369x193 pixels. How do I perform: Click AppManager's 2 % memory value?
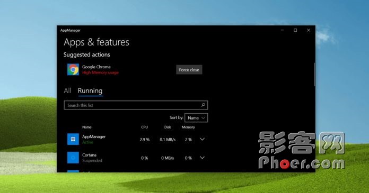(x=188, y=140)
